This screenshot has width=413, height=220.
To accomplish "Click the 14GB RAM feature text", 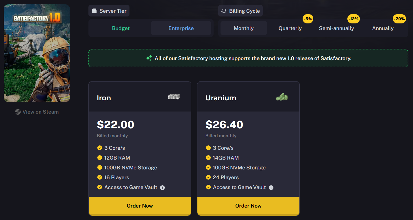I will point(226,158).
